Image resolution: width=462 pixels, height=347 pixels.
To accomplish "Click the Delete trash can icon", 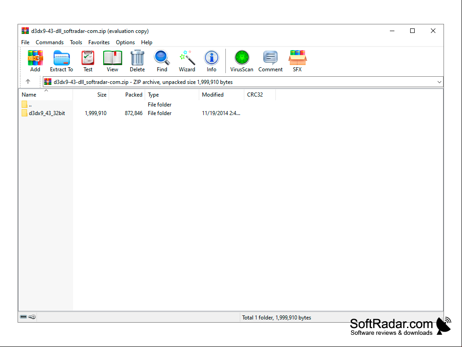I will click(137, 61).
